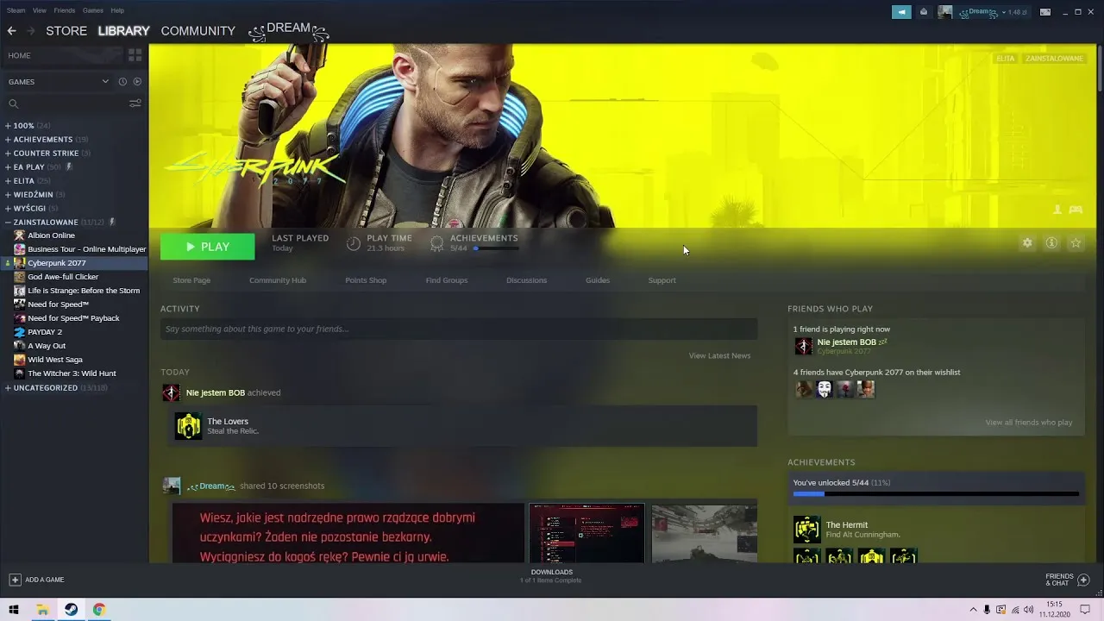Open Chrome from the Windows taskbar
Screen dimensions: 1104x621
[x=99, y=610]
